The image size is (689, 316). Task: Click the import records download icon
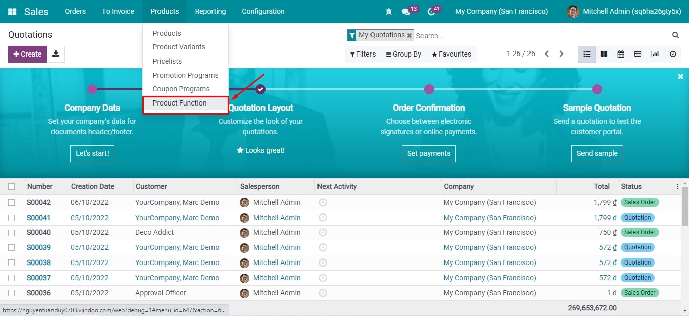point(56,54)
